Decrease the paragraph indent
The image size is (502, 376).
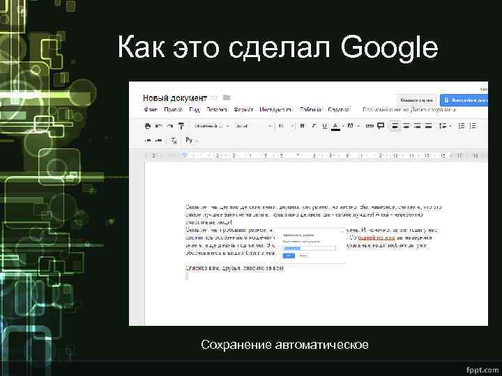click(x=148, y=141)
